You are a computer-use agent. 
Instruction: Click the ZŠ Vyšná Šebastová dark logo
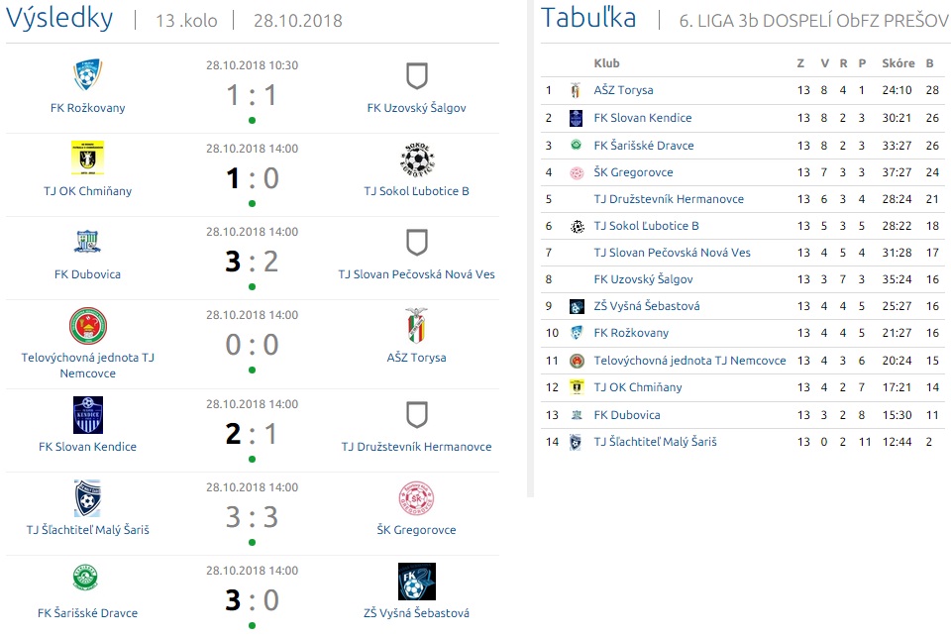(x=417, y=582)
